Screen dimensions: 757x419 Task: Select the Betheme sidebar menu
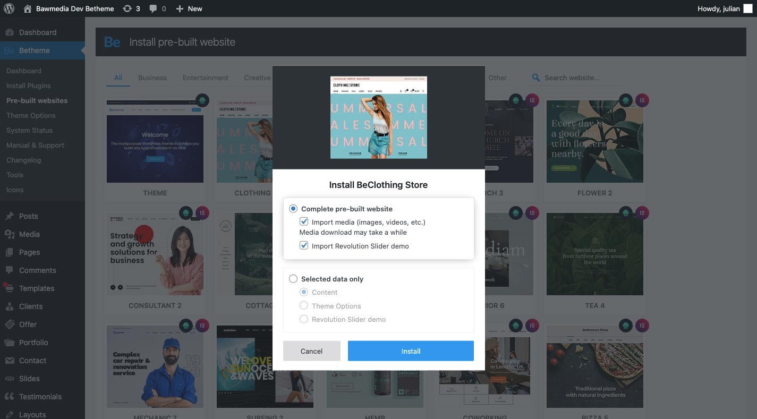(42, 50)
